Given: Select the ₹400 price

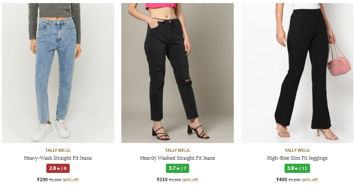Looking at the screenshot, I should point(281,180).
